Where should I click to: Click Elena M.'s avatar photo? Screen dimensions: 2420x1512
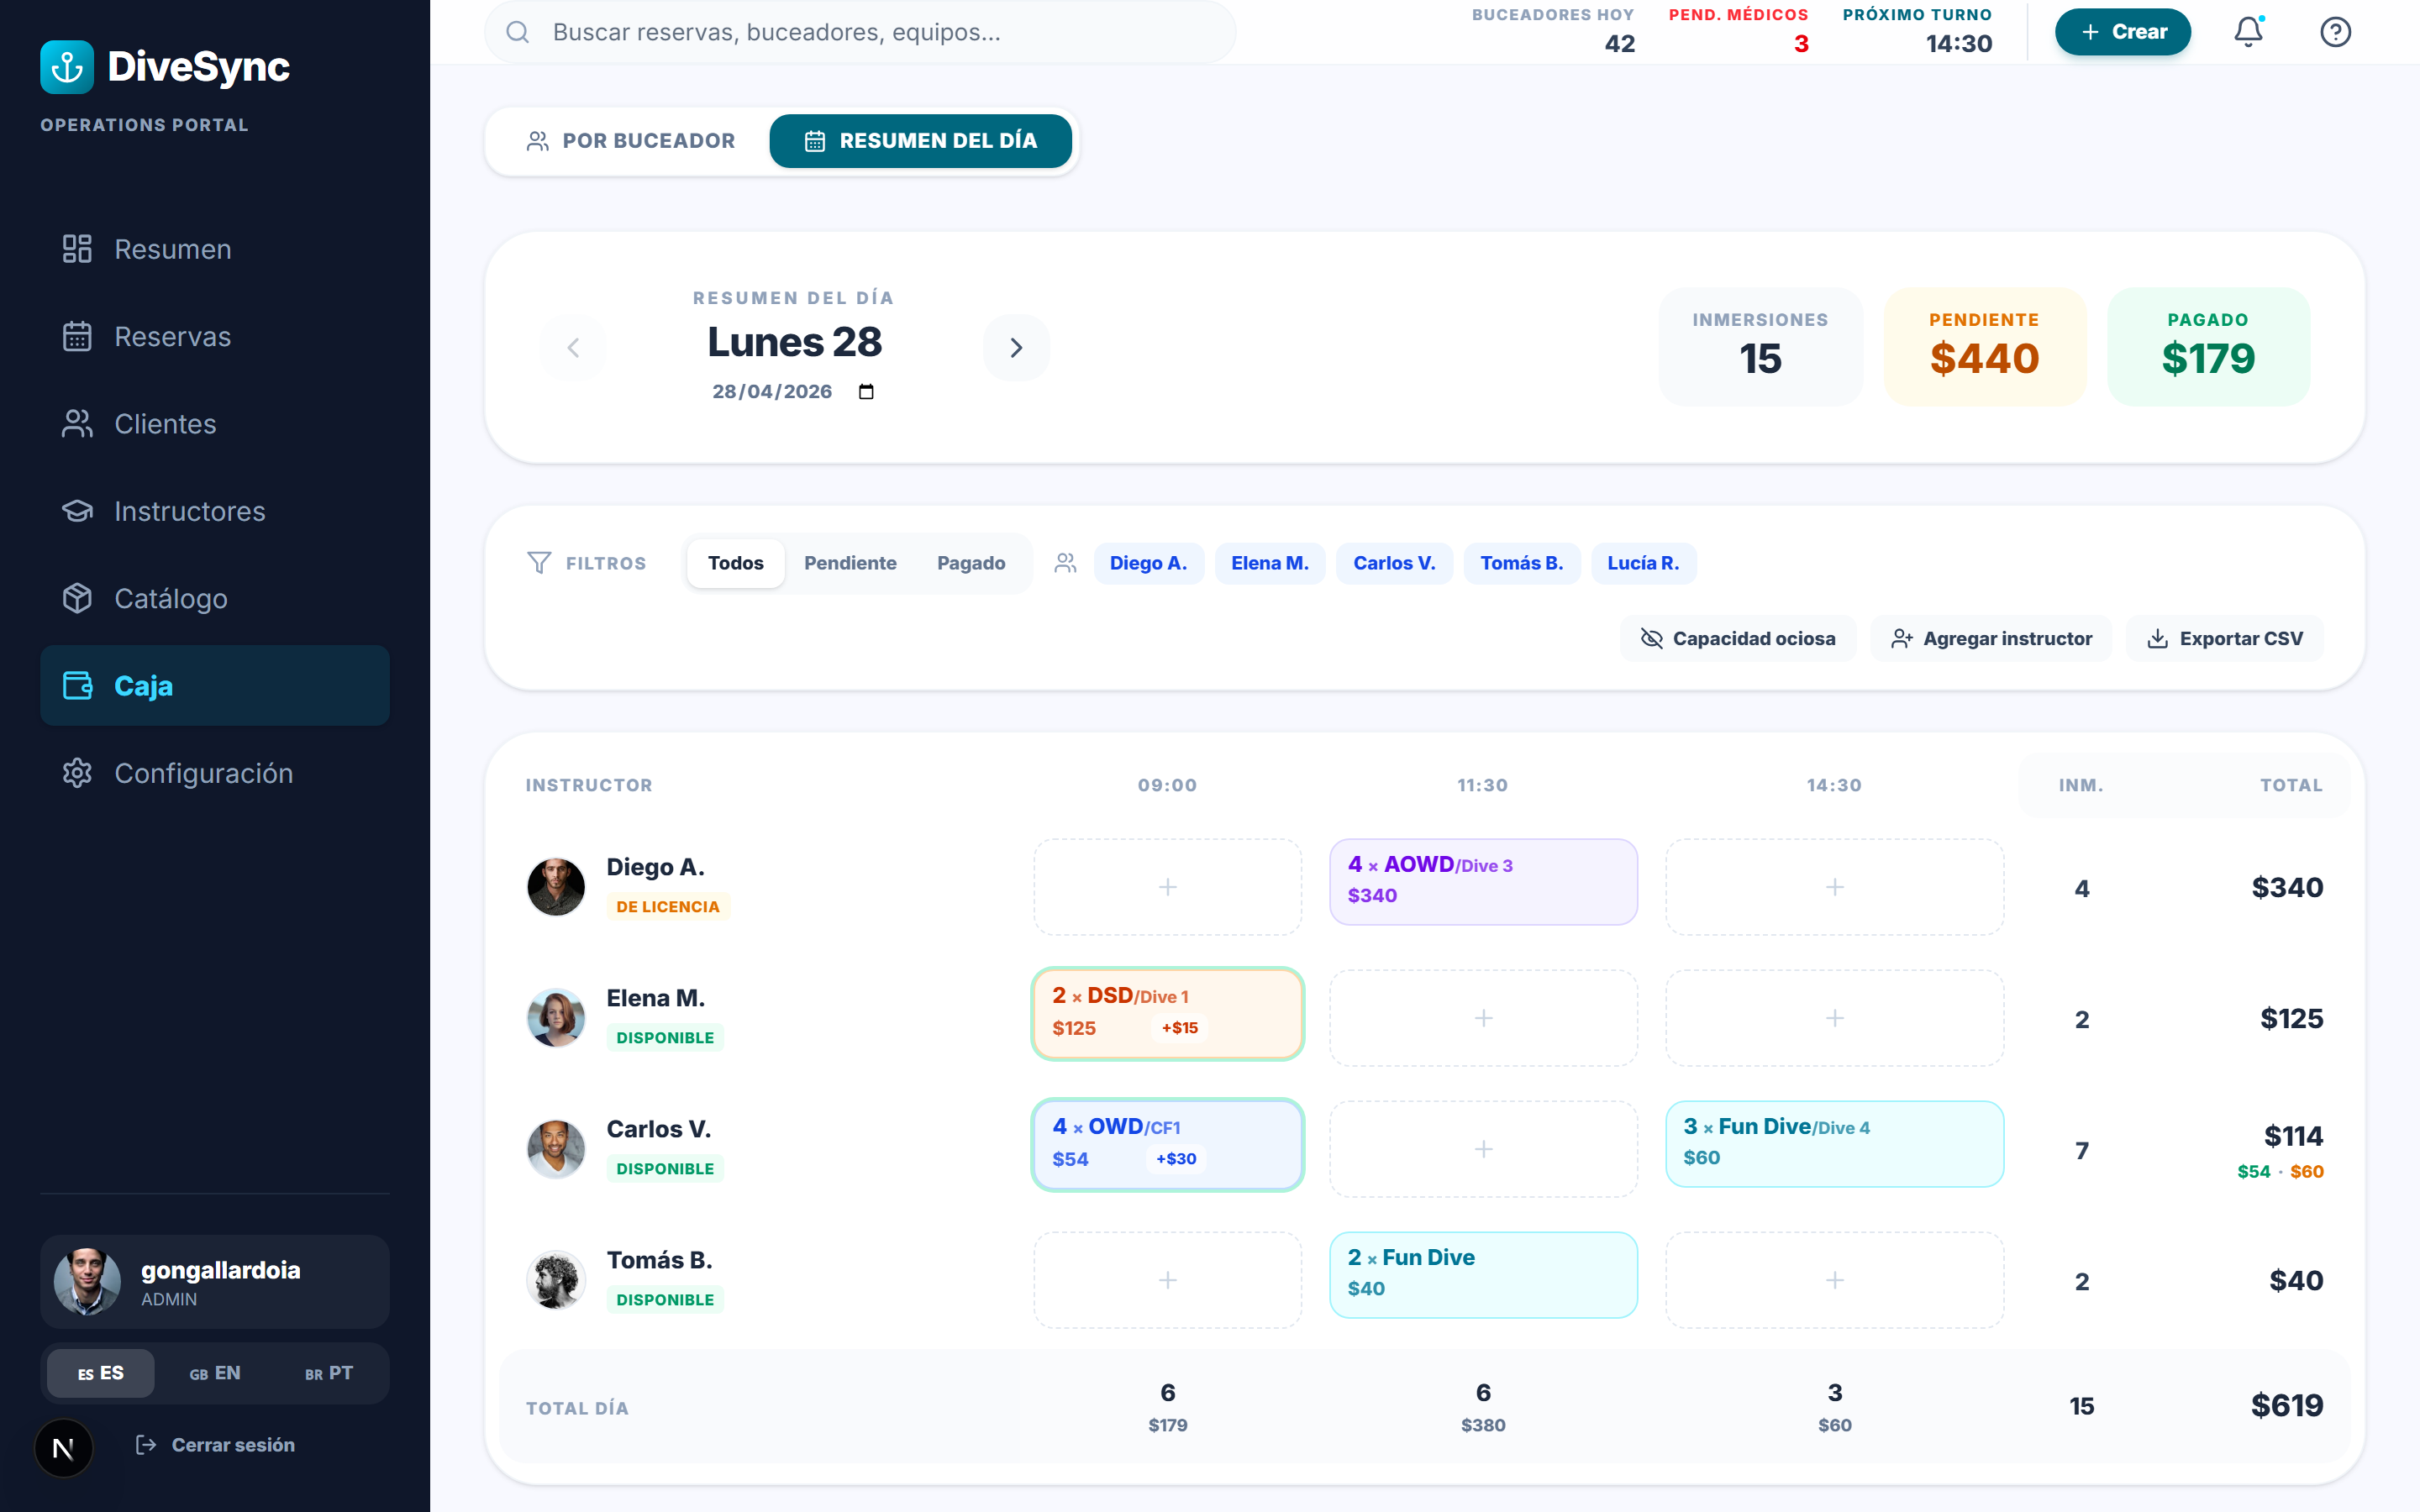pos(556,1018)
